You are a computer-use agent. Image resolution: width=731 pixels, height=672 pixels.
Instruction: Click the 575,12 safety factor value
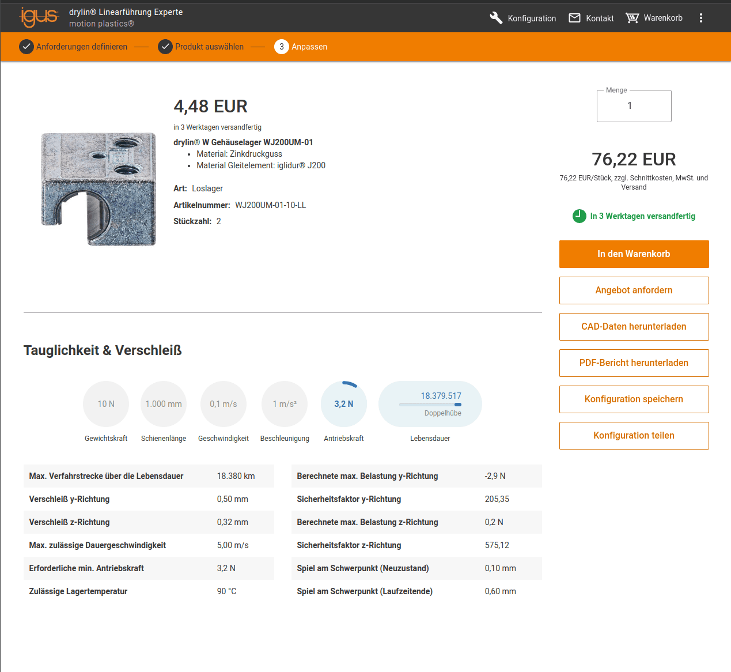(497, 545)
